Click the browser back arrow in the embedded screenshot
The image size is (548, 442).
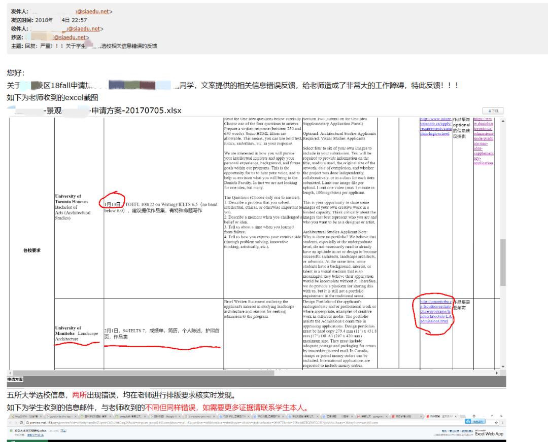coord(10,422)
